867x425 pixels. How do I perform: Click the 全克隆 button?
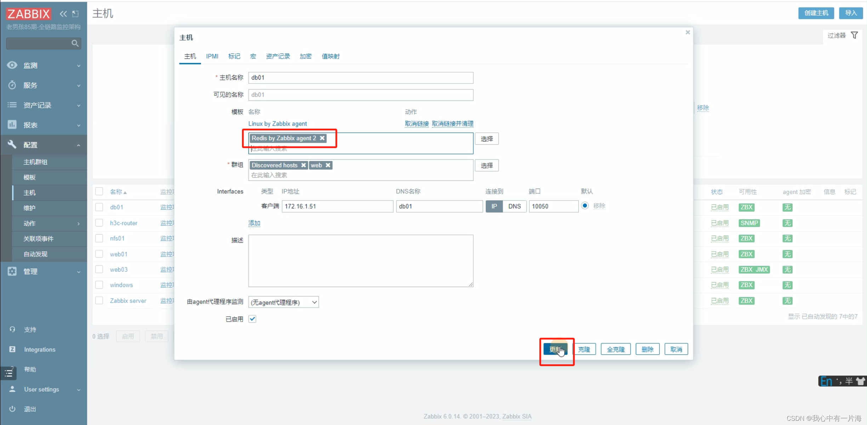click(x=616, y=349)
